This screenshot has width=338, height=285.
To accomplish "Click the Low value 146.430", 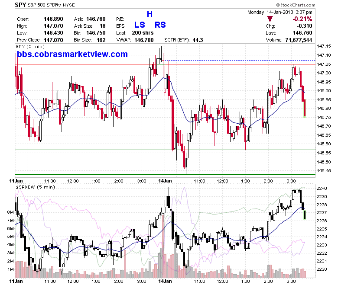I will pos(53,33).
